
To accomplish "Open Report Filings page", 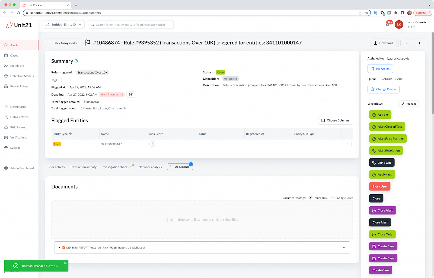I will (19, 86).
